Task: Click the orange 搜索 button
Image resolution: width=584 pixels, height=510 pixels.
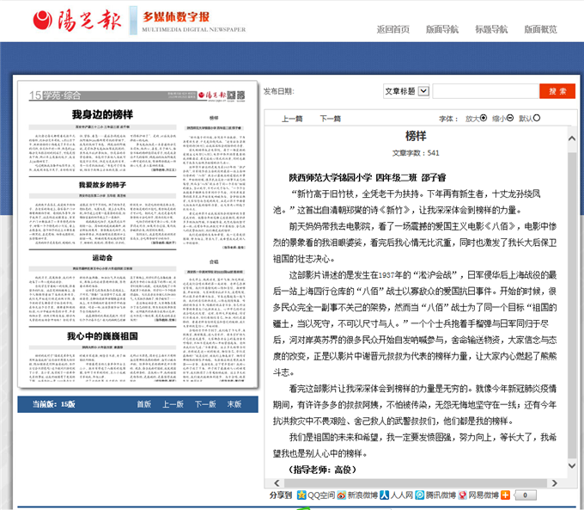Action: [557, 91]
